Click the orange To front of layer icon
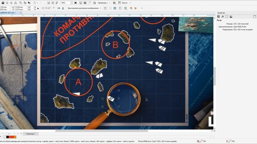The image size is (257, 144). click(x=131, y=8)
